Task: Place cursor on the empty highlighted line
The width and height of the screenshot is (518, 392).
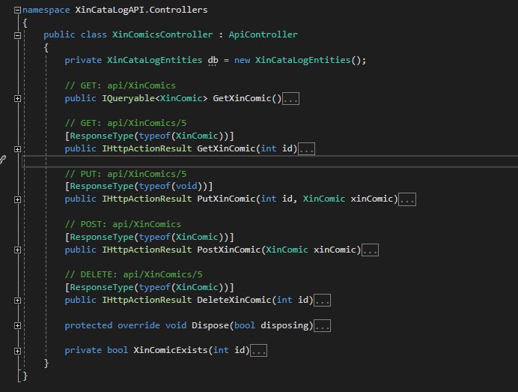Action: pos(269,161)
